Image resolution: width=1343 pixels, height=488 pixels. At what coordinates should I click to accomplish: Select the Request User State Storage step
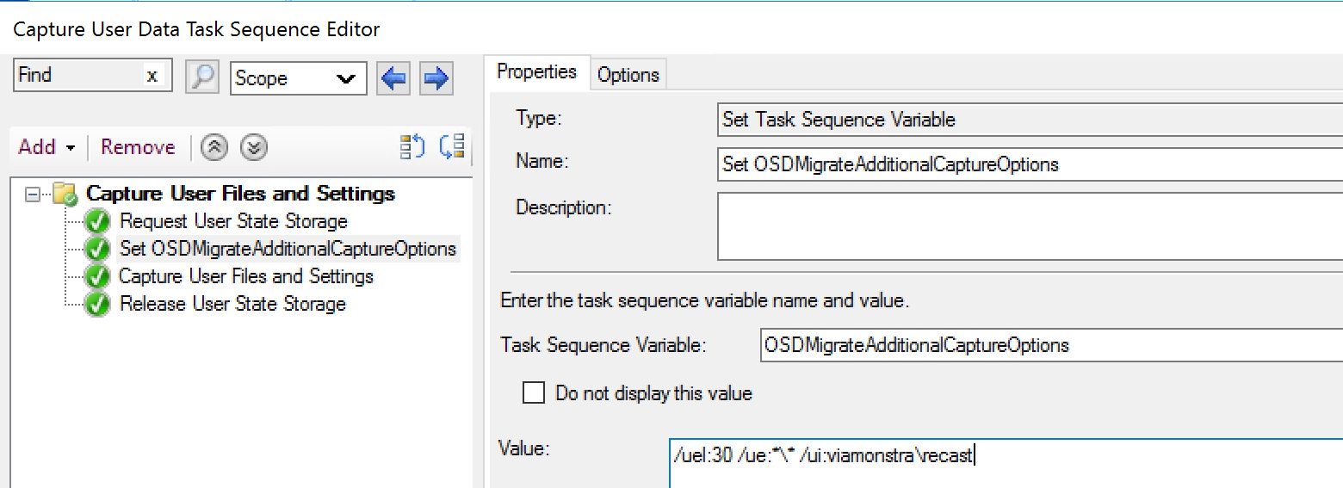point(233,221)
